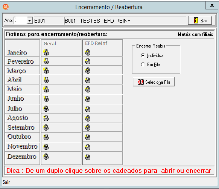Click the Sair exit button
This screenshot has height=189, width=219.
click(200, 20)
